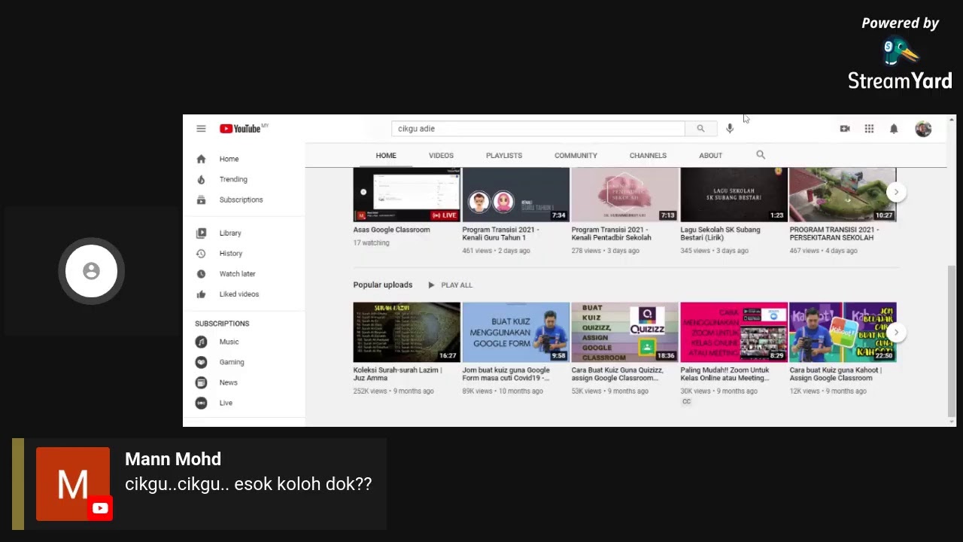Image resolution: width=963 pixels, height=542 pixels.
Task: Click the Liked videos thumbs-up icon
Action: (201, 294)
